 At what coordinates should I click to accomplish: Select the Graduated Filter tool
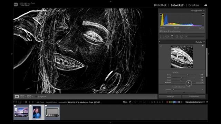tap(177, 37)
